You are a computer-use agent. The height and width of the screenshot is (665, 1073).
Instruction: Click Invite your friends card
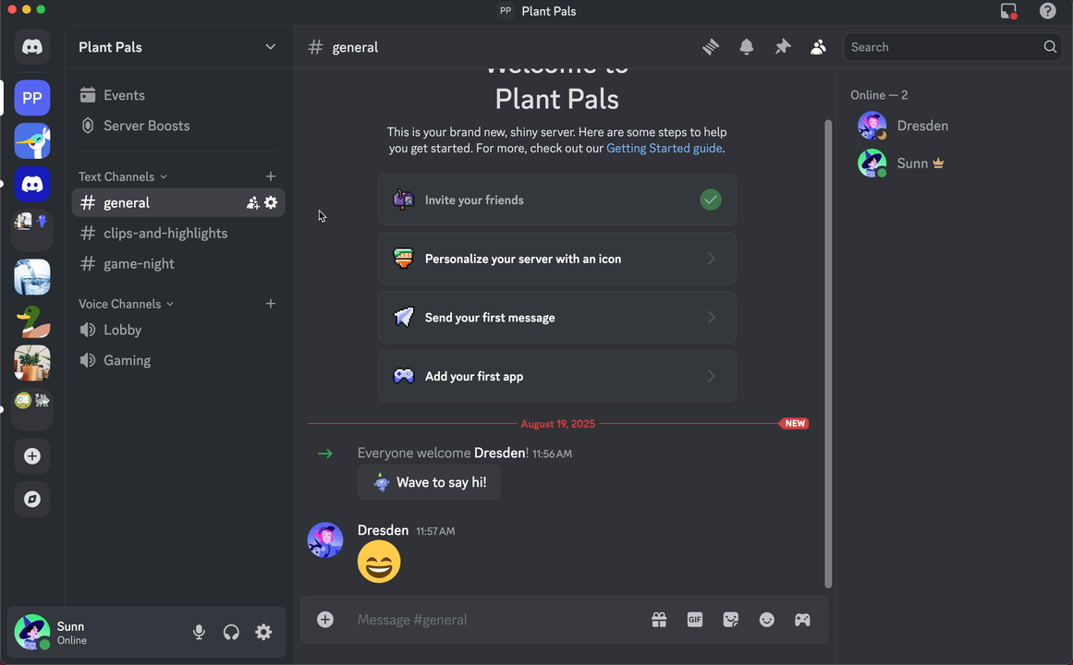tap(557, 199)
